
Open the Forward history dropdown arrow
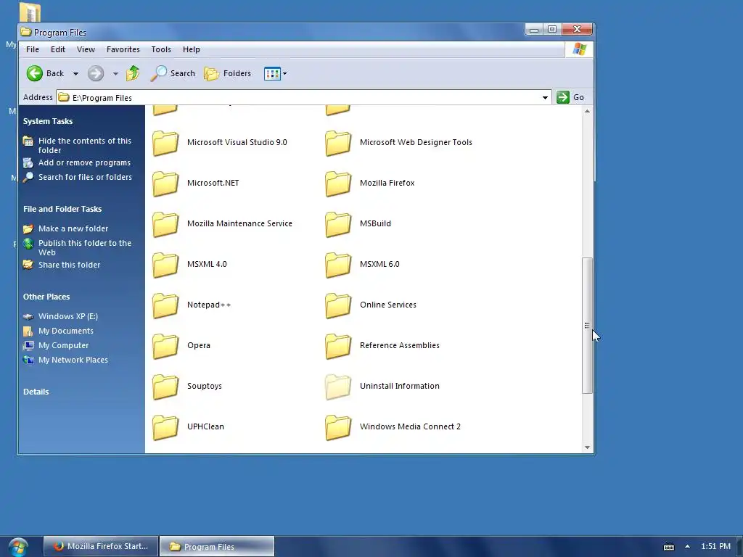pyautogui.click(x=115, y=74)
